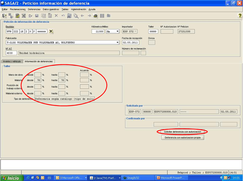The width and height of the screenshot is (243, 181).
Task: Click the barcode toolbar icon
Action: click(102, 16)
